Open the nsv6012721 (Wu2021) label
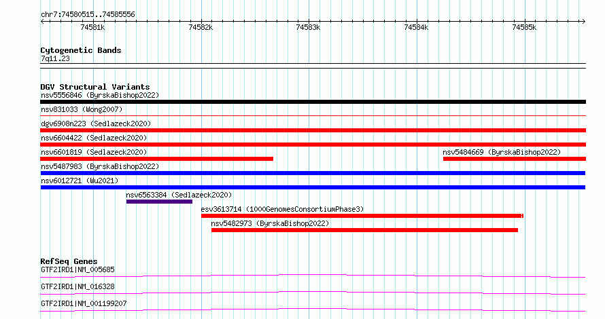The image size is (605, 319). click(80, 181)
